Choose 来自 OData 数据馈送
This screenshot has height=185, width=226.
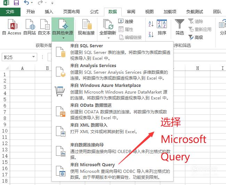click(112, 111)
